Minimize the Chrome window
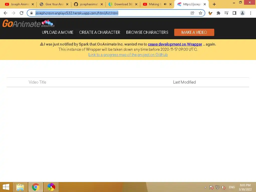The height and width of the screenshot is (192, 256). tap(234, 2)
